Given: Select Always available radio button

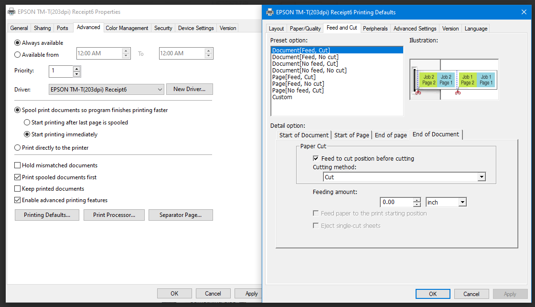Looking at the screenshot, I should pyautogui.click(x=17, y=43).
